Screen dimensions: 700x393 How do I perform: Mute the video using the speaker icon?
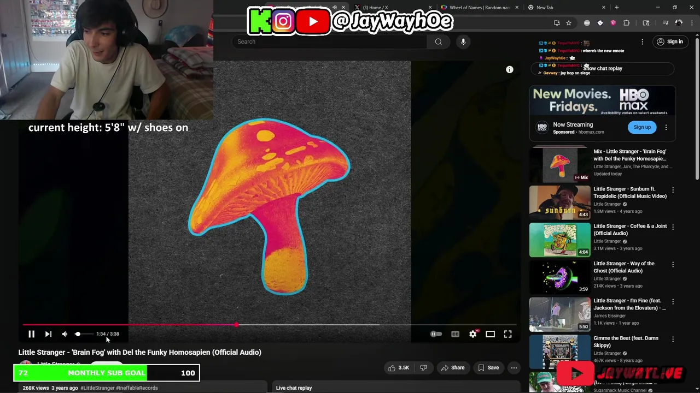tap(65, 334)
